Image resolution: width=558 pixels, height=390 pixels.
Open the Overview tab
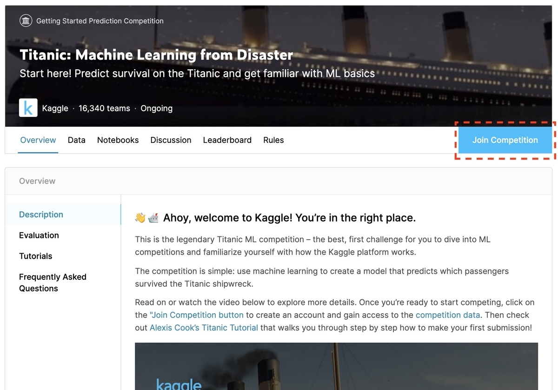38,140
